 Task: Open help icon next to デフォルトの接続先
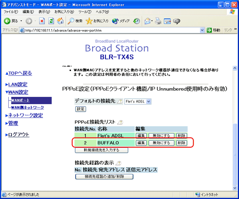(x=119, y=101)
